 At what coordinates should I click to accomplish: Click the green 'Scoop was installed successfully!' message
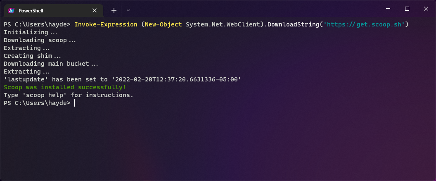65,87
